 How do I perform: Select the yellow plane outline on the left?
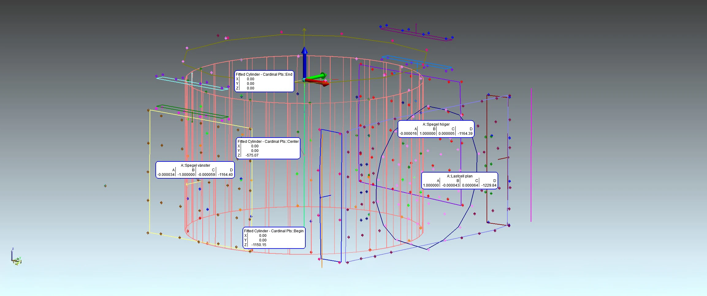click(149, 172)
